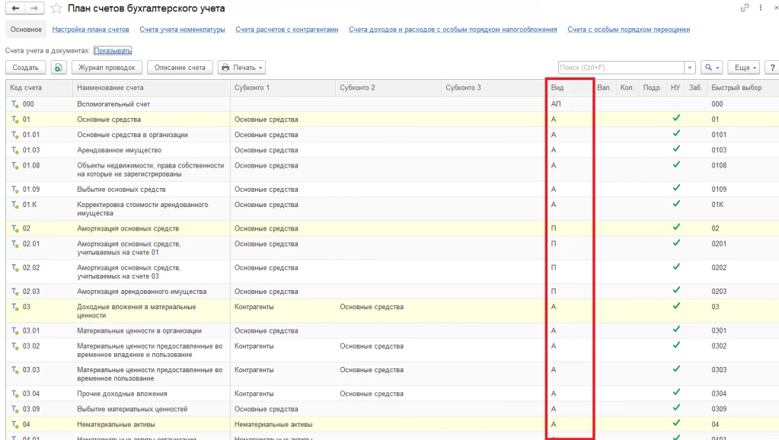
Task: Open the Еще dropdown menu
Action: [744, 68]
